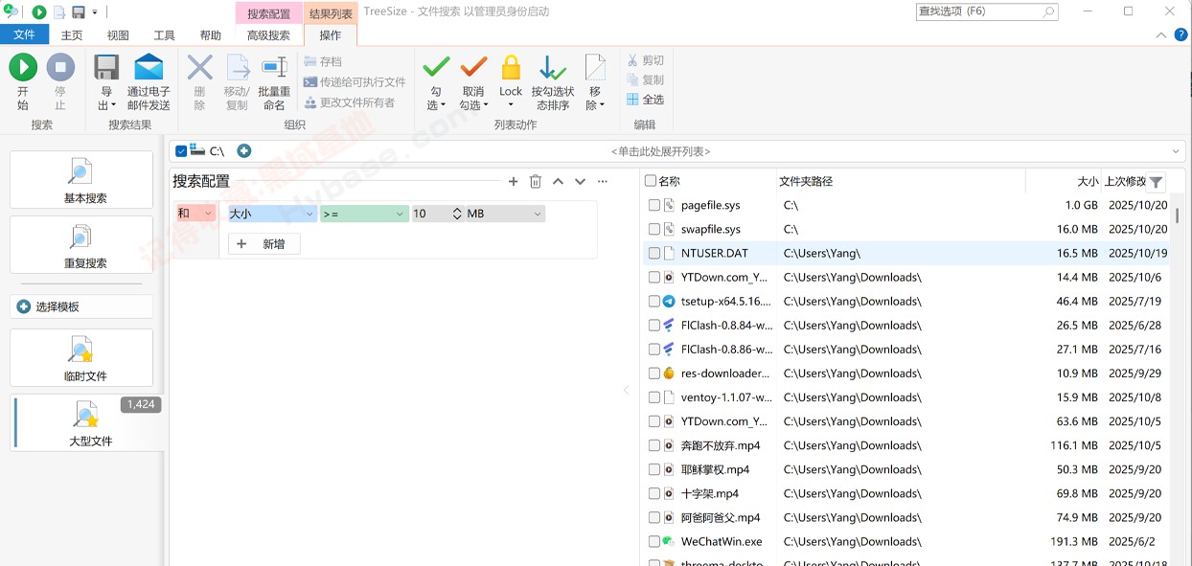This screenshot has height=566, width=1192.
Task: Click the yellow Lock icon
Action: click(x=511, y=67)
